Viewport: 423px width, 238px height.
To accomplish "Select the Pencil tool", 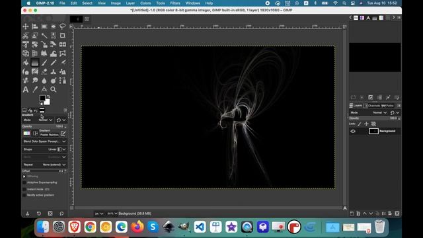I will [53, 63].
